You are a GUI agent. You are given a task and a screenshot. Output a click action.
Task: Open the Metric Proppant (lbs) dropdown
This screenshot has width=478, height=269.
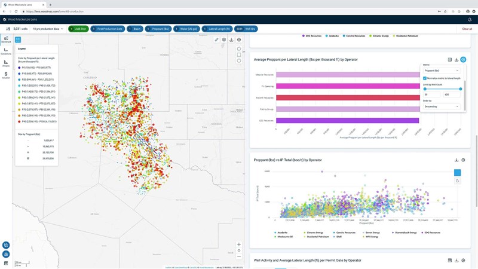pyautogui.click(x=442, y=71)
